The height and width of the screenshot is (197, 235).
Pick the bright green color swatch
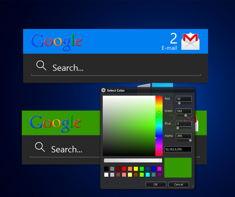(x=142, y=169)
